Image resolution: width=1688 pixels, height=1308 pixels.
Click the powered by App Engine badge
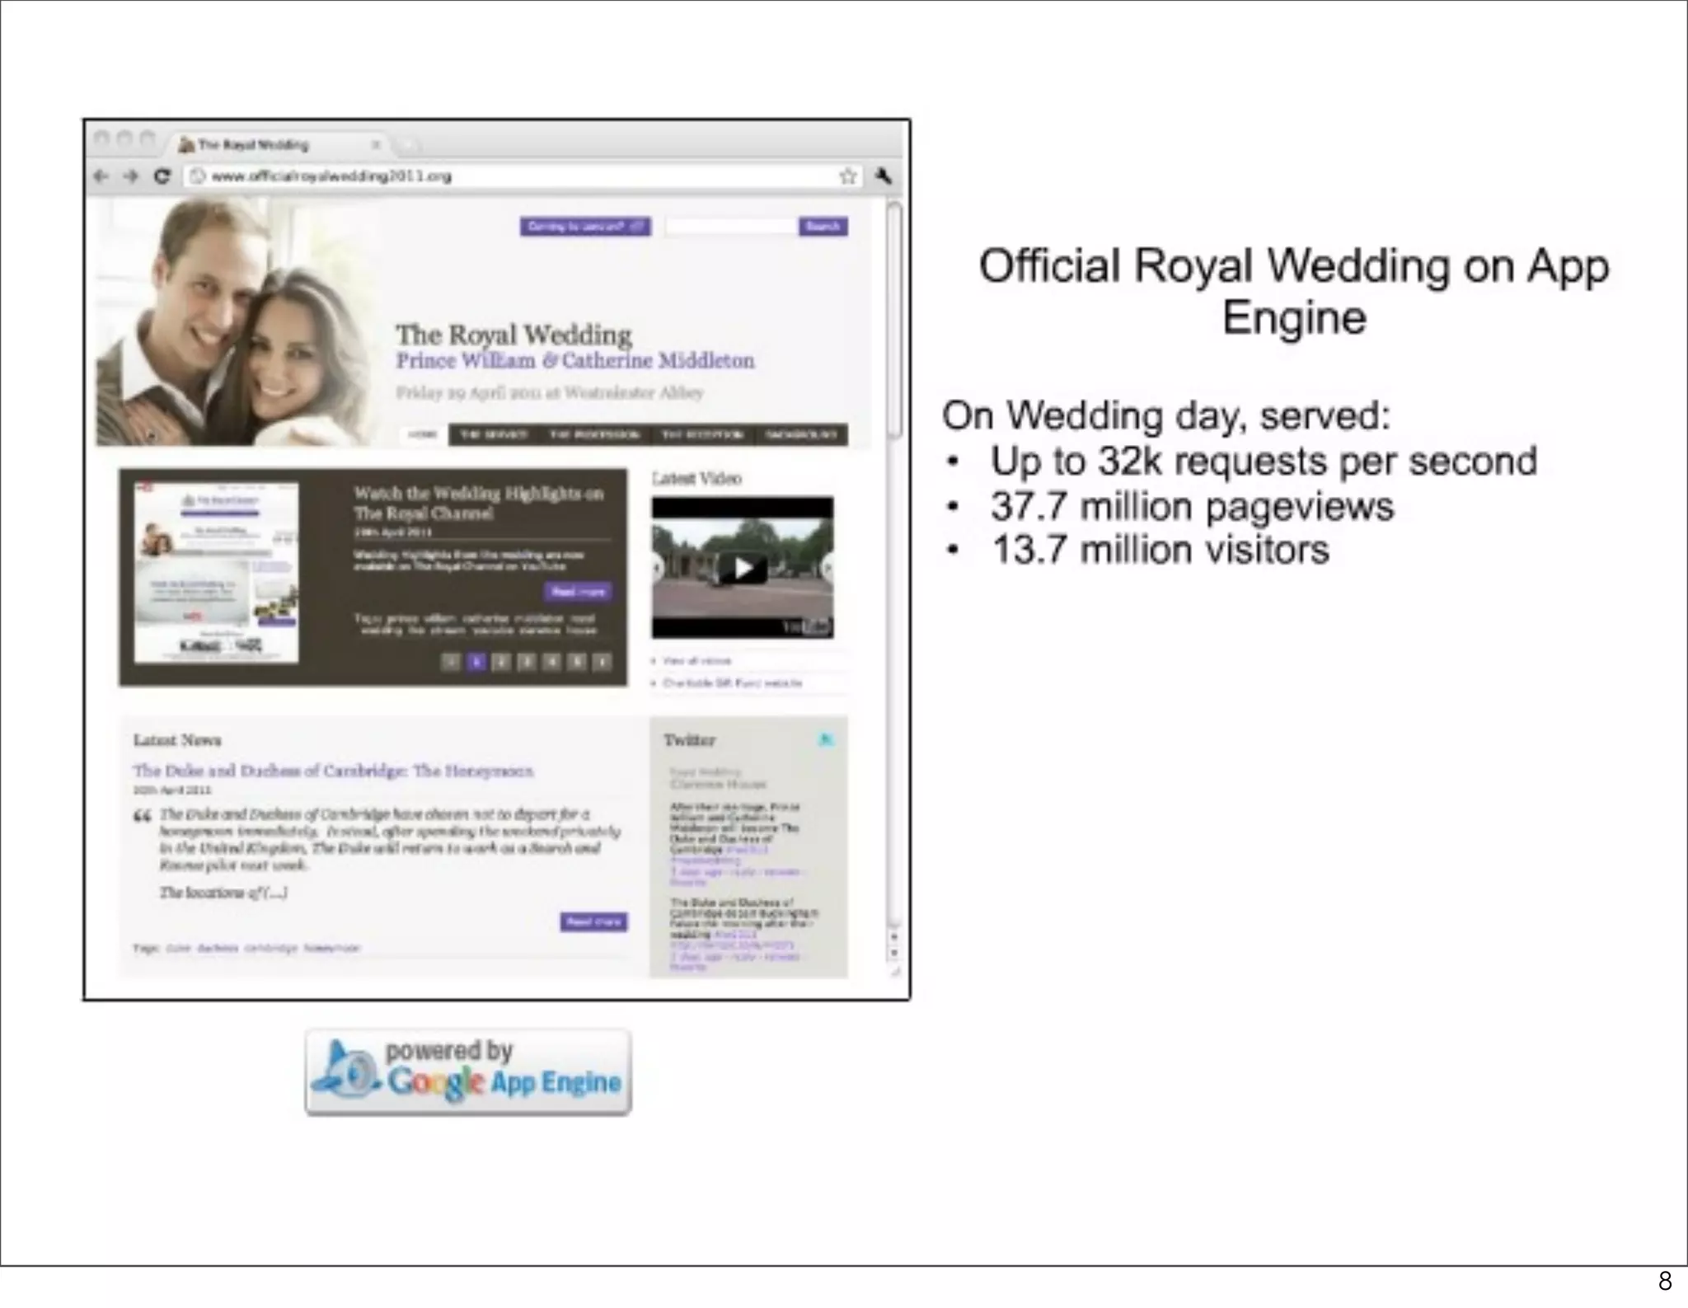(x=468, y=1072)
